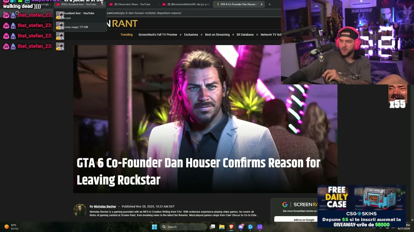414x232 pixels.
Task: Go to the Exclusives section
Action: click(x=191, y=34)
